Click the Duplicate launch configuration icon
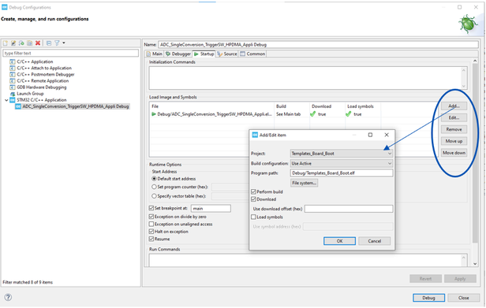 (30, 43)
